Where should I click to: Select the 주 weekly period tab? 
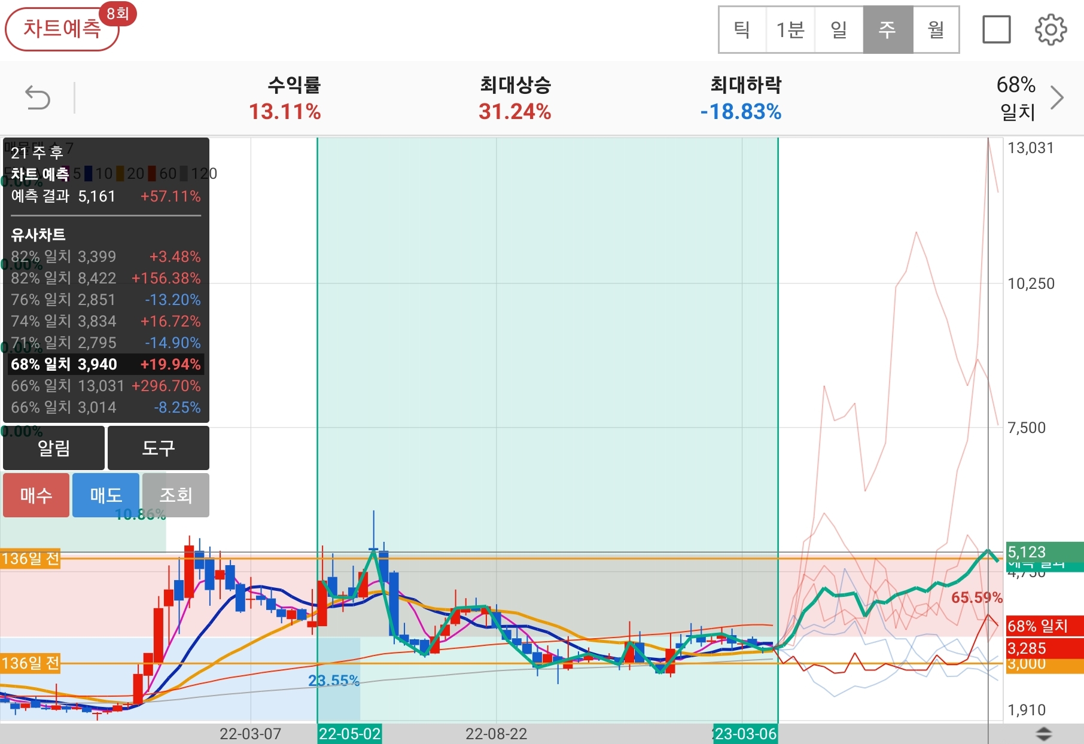(888, 30)
